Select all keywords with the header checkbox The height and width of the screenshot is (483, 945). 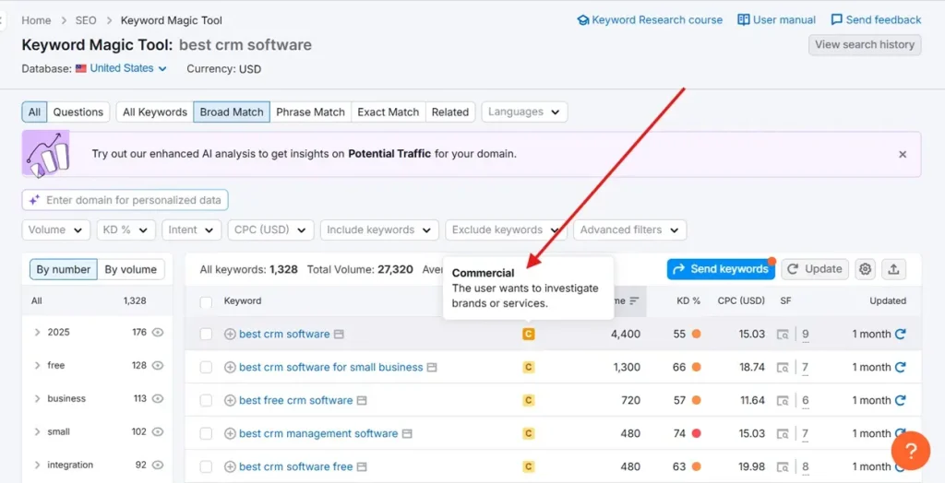206,301
